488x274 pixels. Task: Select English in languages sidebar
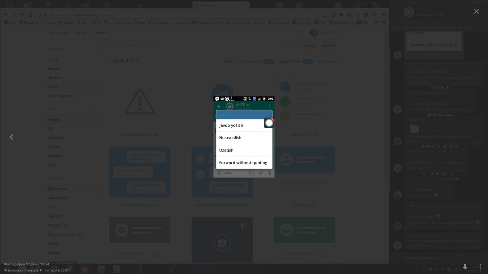pos(53,59)
